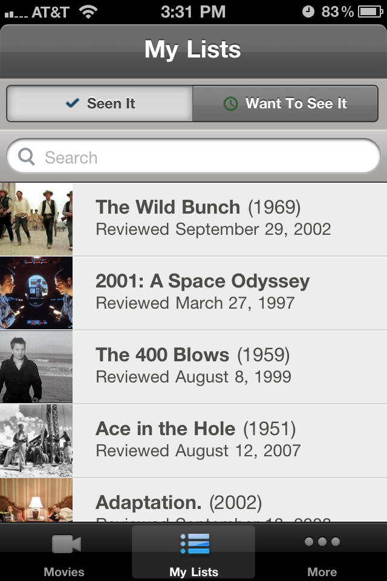Open the More three-dots icon

pos(322,542)
